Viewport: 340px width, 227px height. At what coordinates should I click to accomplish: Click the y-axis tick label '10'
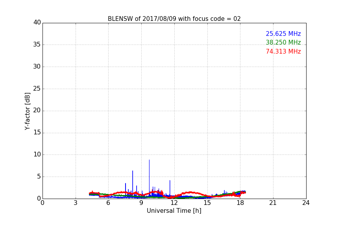(37, 154)
